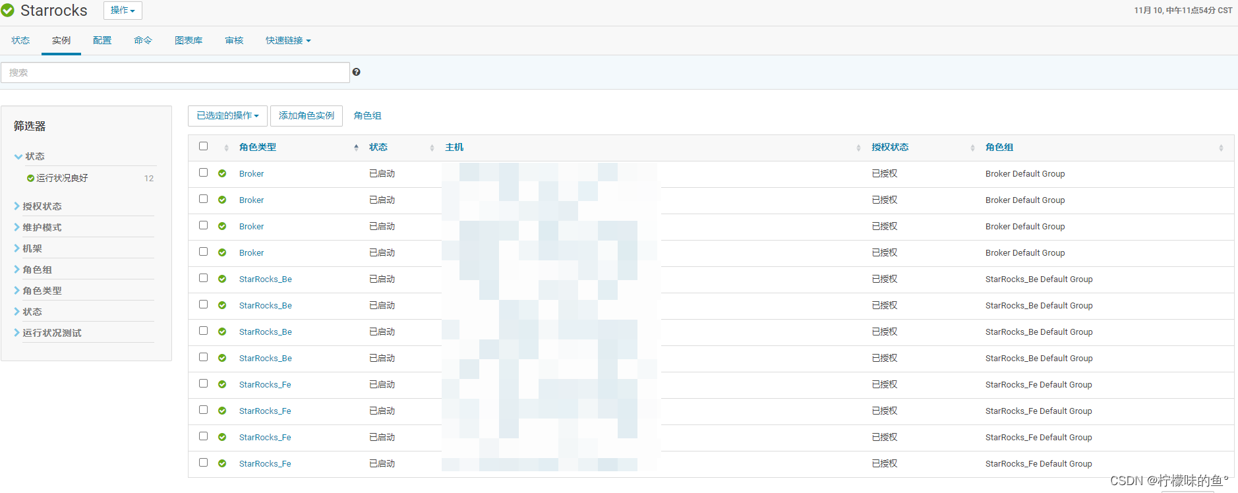Click the green Starrocks service health icon
This screenshot has width=1238, height=493.
point(7,11)
